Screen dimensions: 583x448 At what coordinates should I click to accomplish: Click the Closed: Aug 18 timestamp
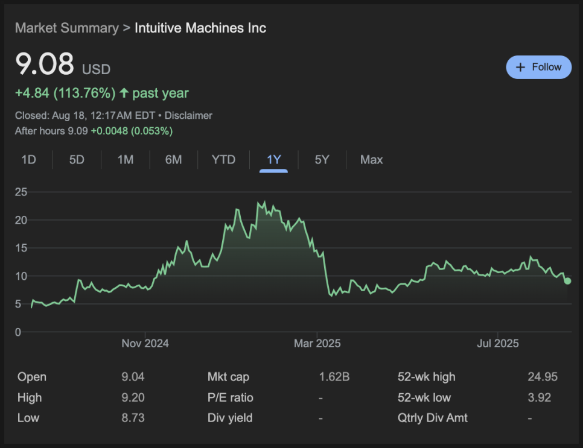click(84, 116)
